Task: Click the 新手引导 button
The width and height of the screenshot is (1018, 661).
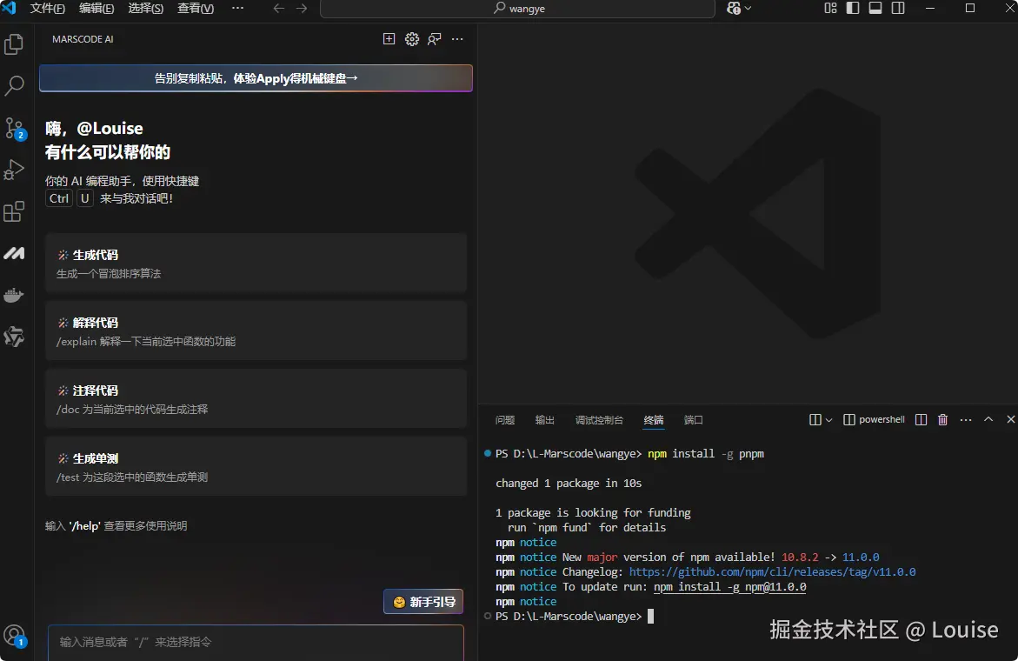Action: pyautogui.click(x=423, y=602)
